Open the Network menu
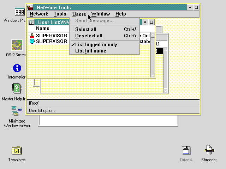The height and width of the screenshot is (169, 226). pos(39,14)
